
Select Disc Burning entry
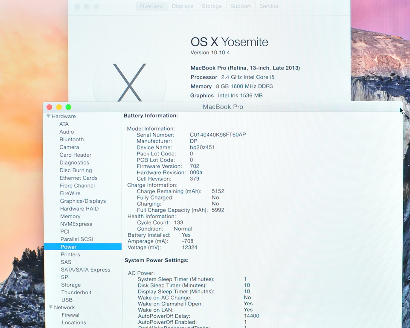pyautogui.click(x=76, y=170)
